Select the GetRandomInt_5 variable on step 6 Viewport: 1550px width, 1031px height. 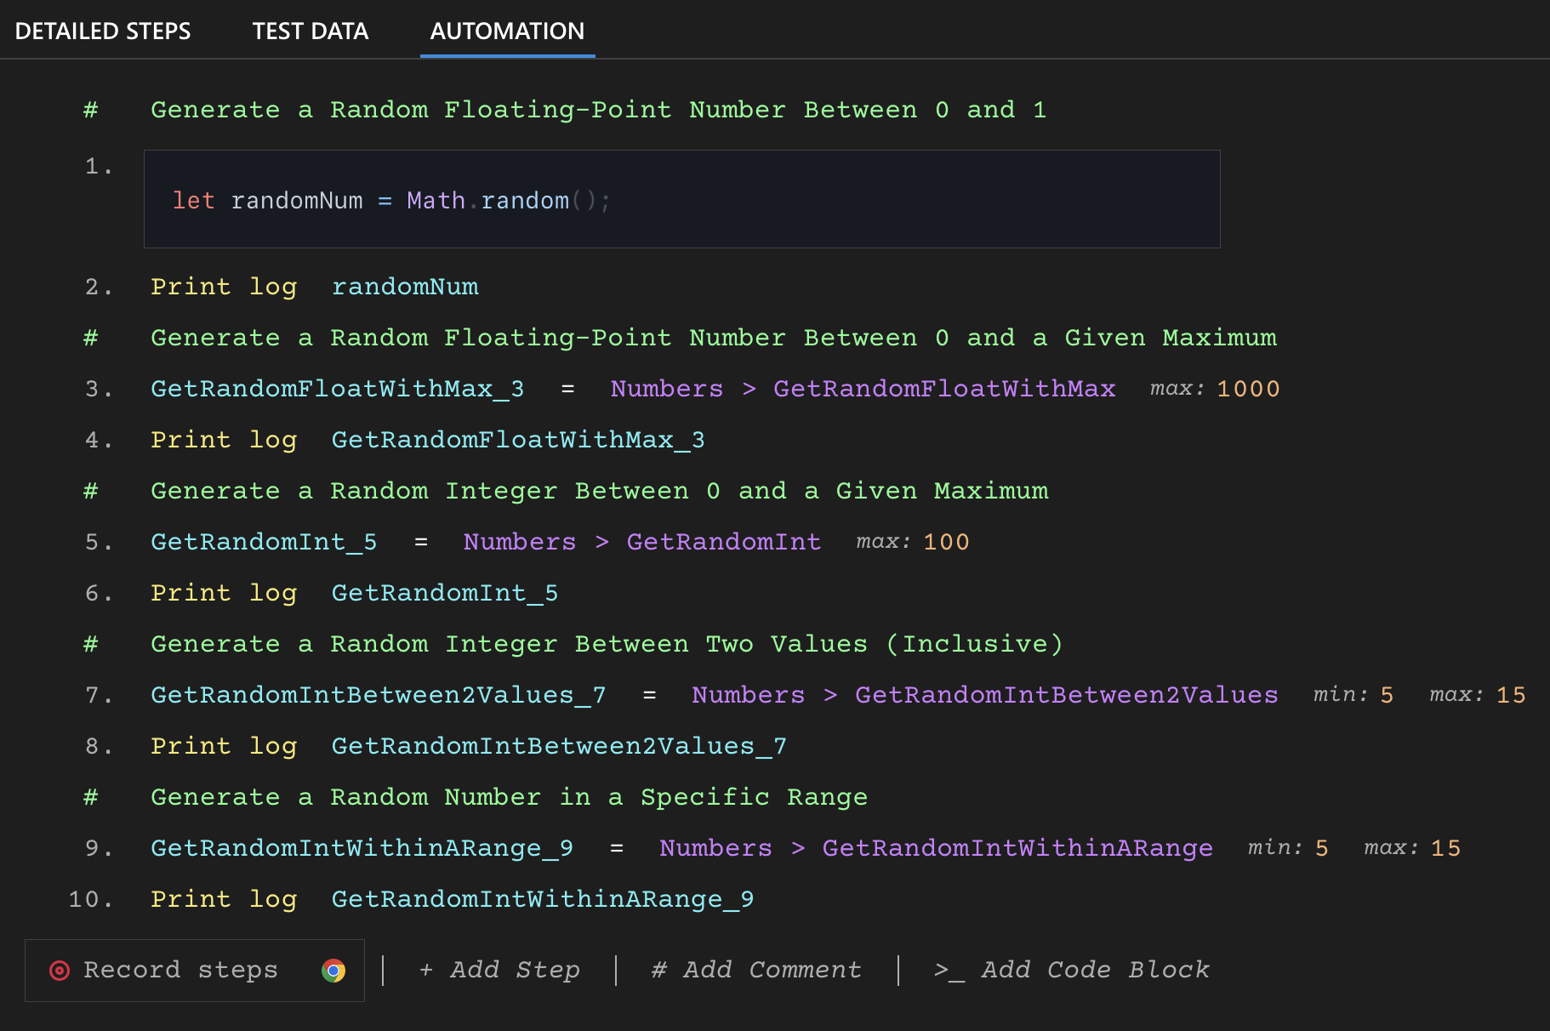click(x=444, y=593)
